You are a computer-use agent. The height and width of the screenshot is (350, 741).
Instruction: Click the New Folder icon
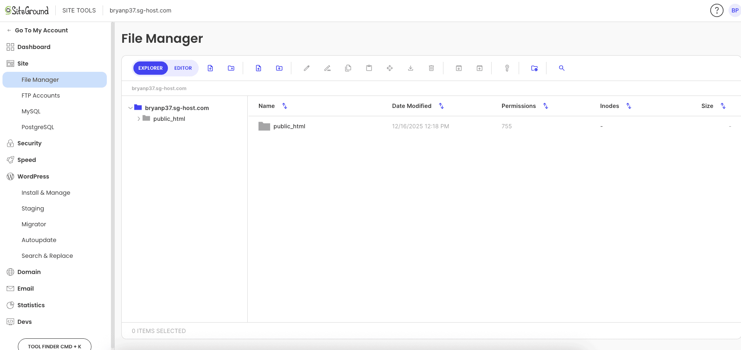click(x=231, y=68)
